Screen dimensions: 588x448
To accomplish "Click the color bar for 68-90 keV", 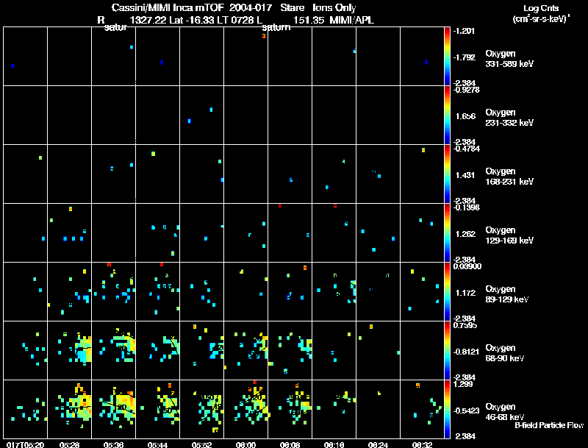I will point(447,351).
